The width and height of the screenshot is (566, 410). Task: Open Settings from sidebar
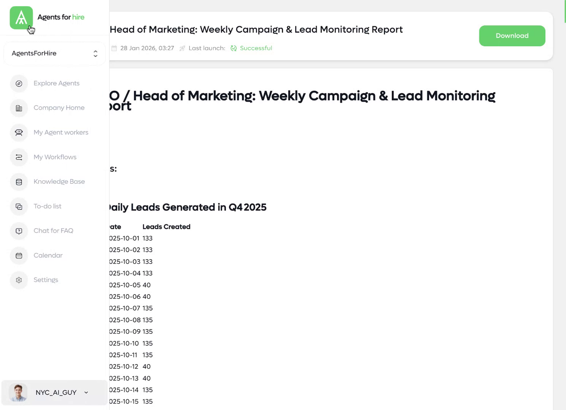tap(46, 280)
